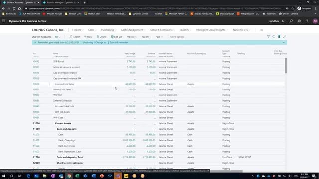
Task: Open account number 11200 Cash
Action: coord(36,135)
